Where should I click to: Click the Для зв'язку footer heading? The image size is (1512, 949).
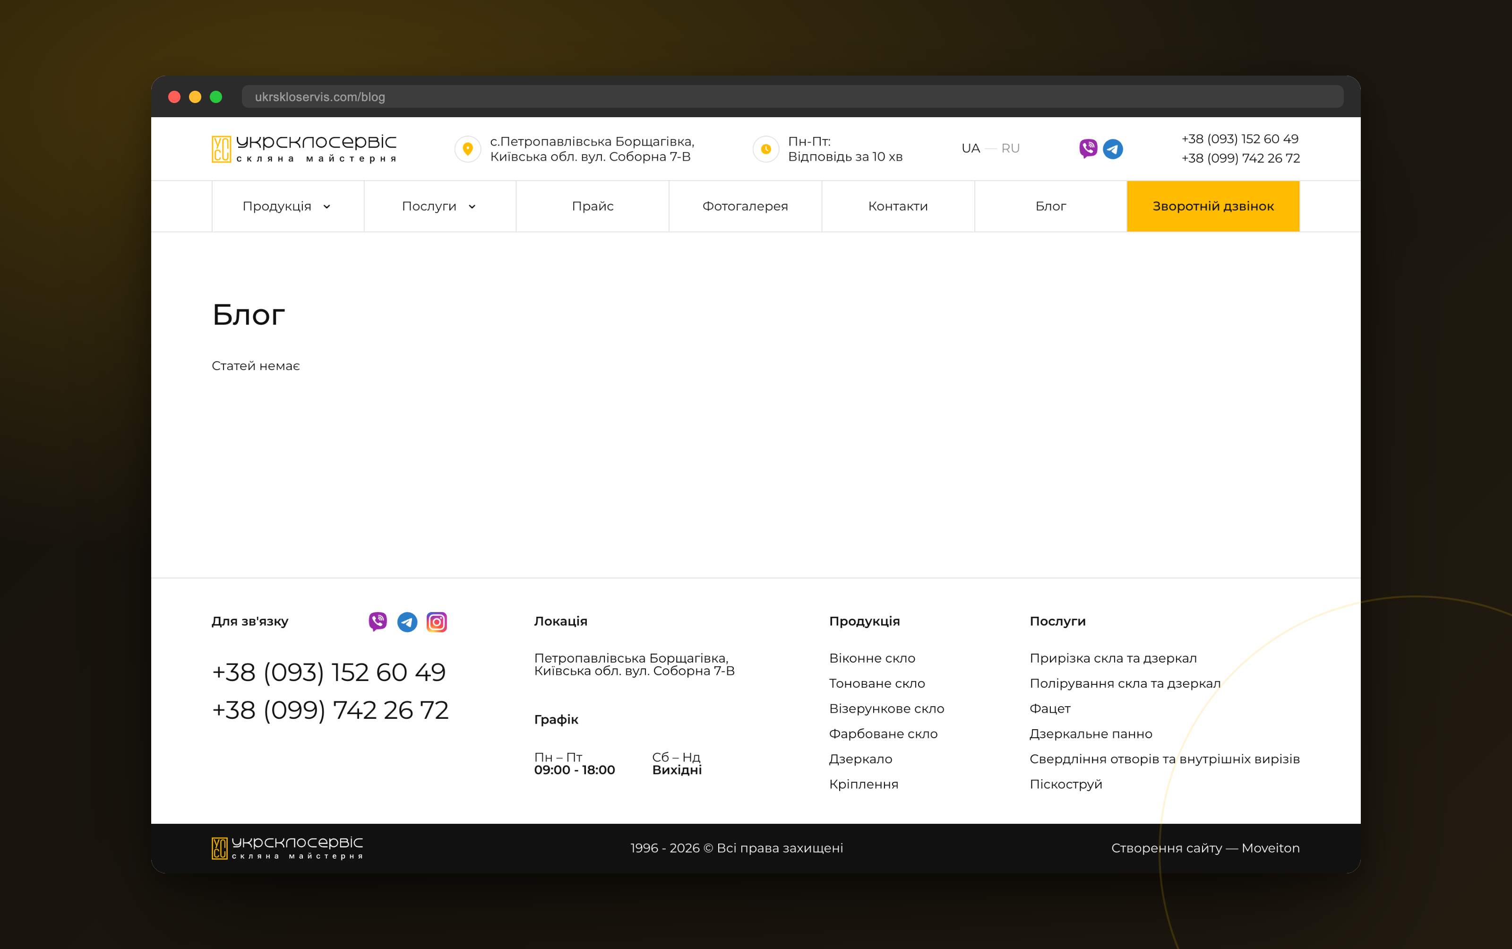tap(249, 621)
